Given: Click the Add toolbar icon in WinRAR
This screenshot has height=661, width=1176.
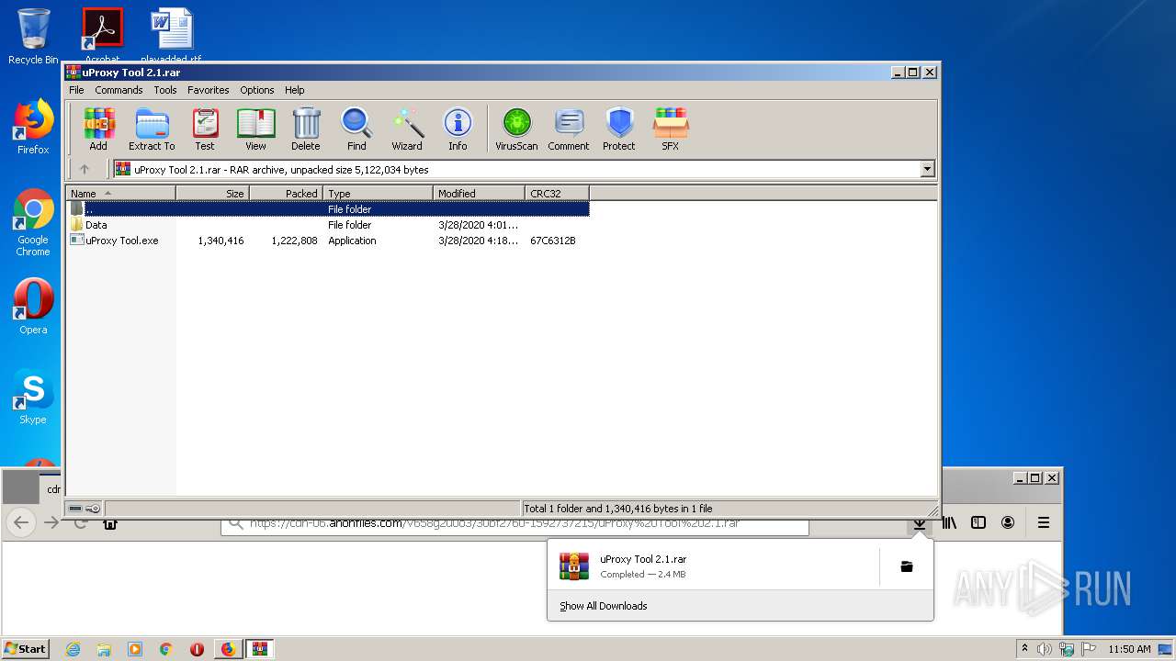Looking at the screenshot, I should pyautogui.click(x=98, y=129).
